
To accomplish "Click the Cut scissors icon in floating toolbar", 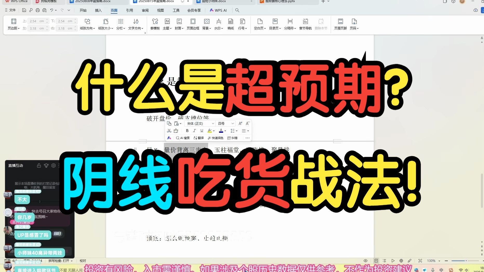I will [x=169, y=131].
